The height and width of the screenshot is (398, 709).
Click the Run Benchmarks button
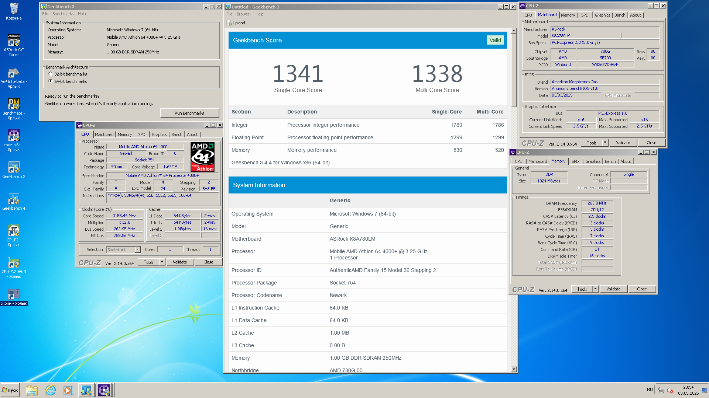189,113
